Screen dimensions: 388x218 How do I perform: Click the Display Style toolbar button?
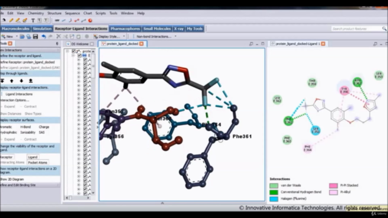click(x=107, y=36)
